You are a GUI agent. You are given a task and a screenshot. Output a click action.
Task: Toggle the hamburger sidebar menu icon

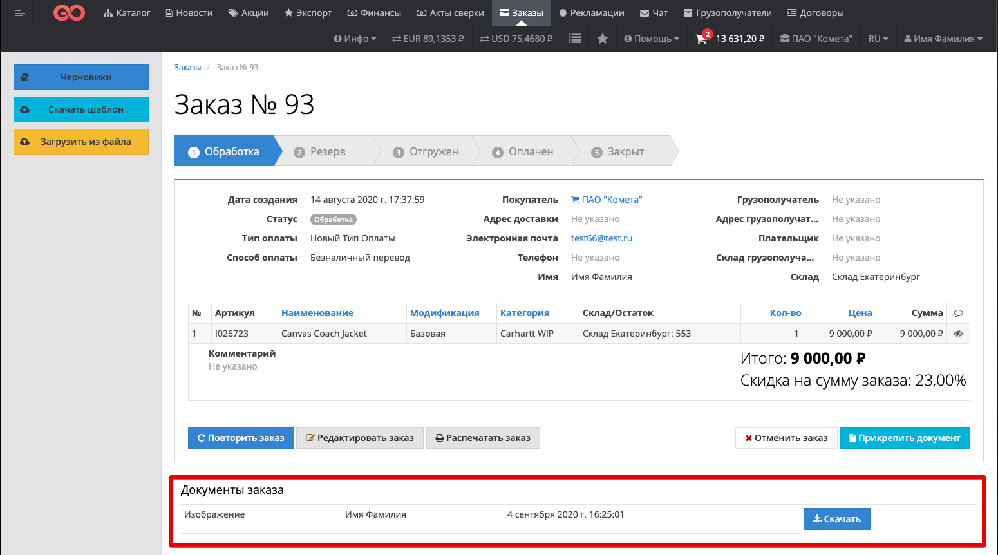(x=20, y=13)
